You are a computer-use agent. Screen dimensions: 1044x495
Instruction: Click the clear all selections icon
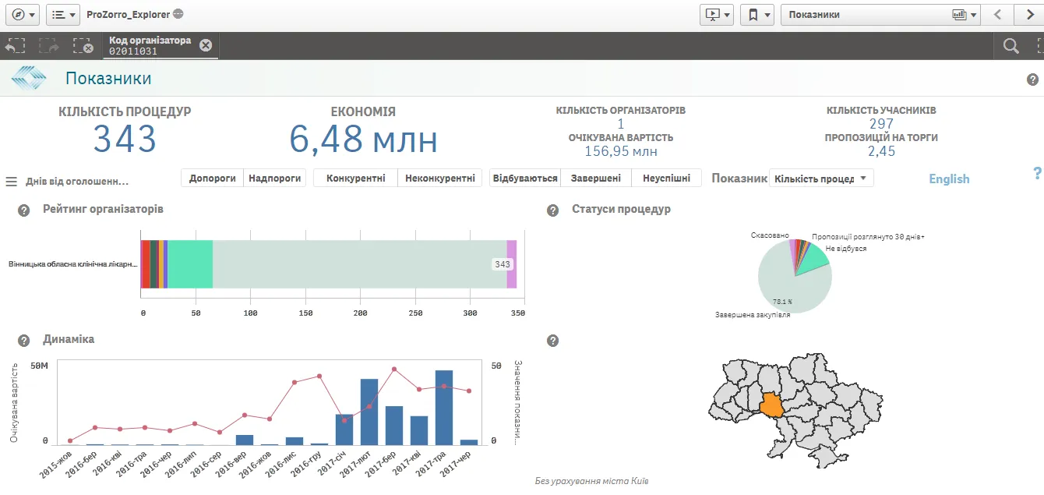[x=83, y=46]
